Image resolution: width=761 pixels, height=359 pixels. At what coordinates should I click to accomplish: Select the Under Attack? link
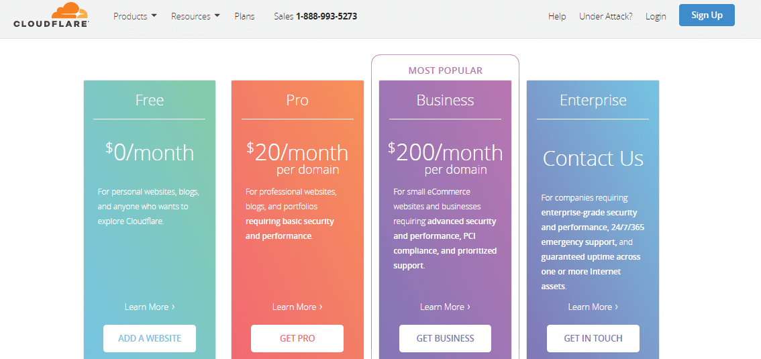[x=606, y=16]
